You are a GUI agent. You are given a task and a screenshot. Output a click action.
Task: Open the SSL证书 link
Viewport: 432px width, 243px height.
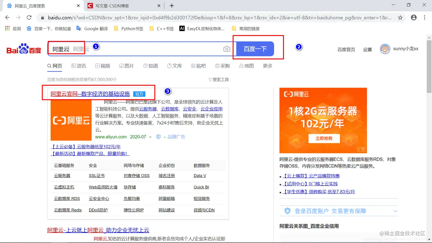[97, 176]
